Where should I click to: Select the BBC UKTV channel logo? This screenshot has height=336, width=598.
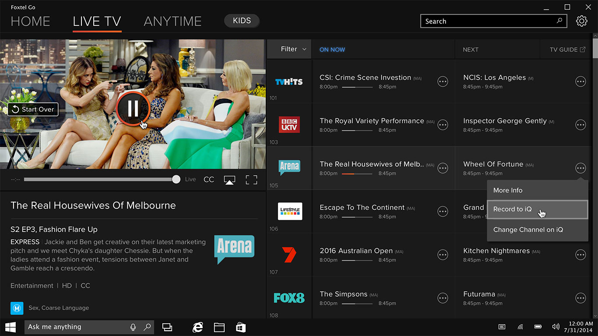289,125
